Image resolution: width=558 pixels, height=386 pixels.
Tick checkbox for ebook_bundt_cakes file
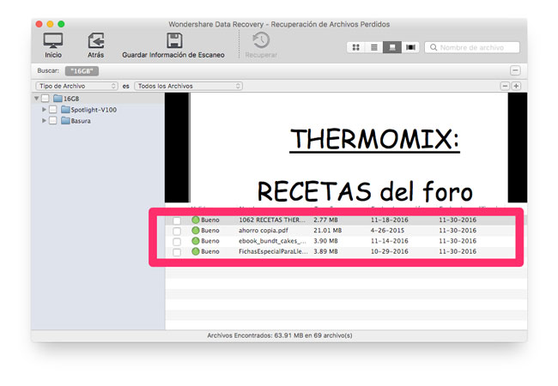coord(177,242)
